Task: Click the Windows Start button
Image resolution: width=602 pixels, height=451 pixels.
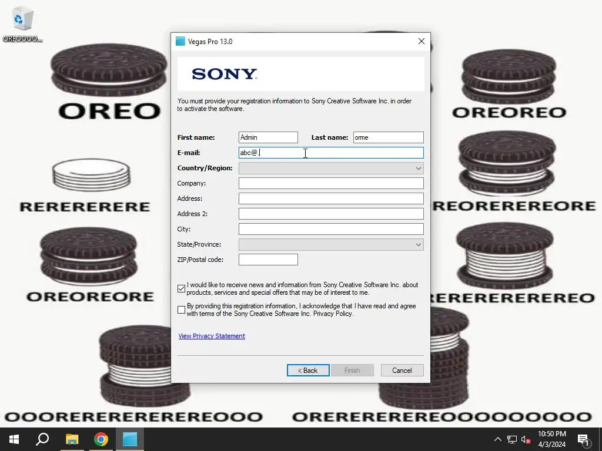Action: 14,439
